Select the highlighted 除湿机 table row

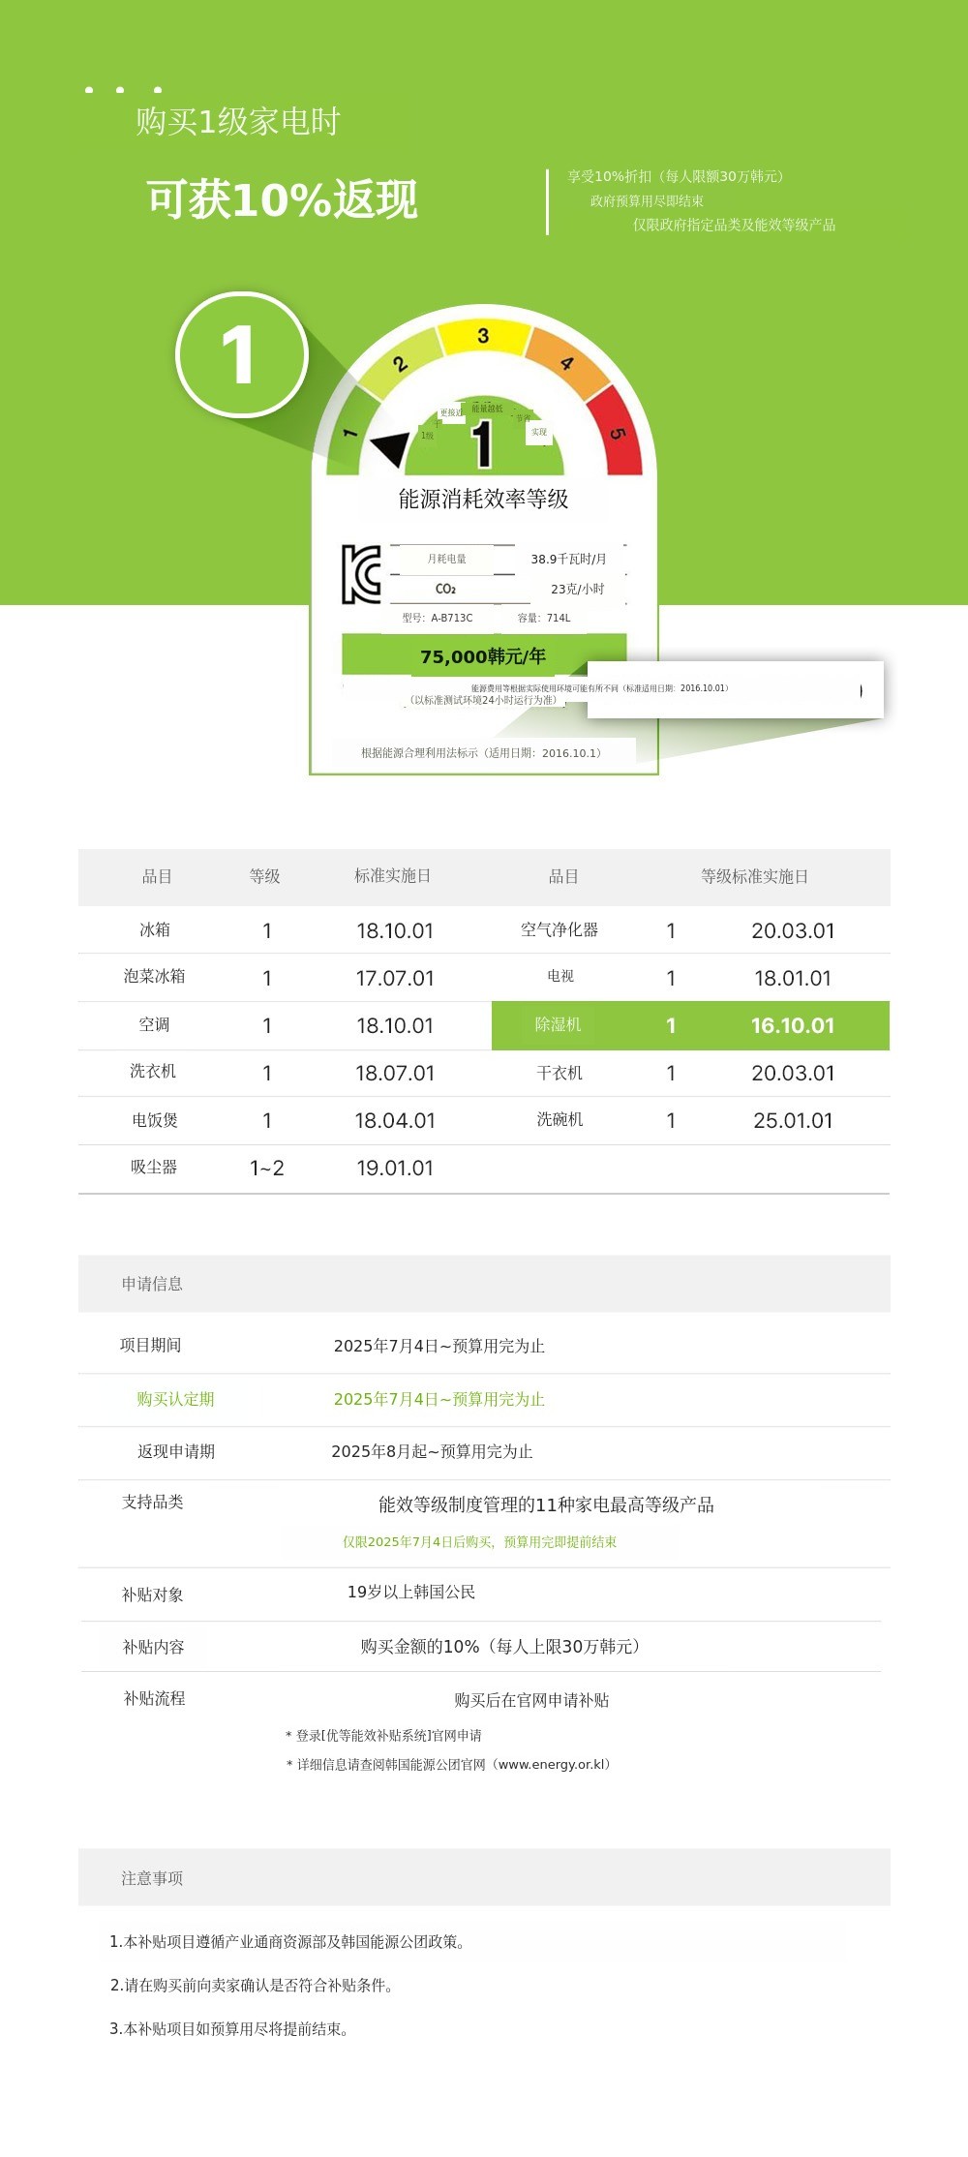pos(690,1025)
